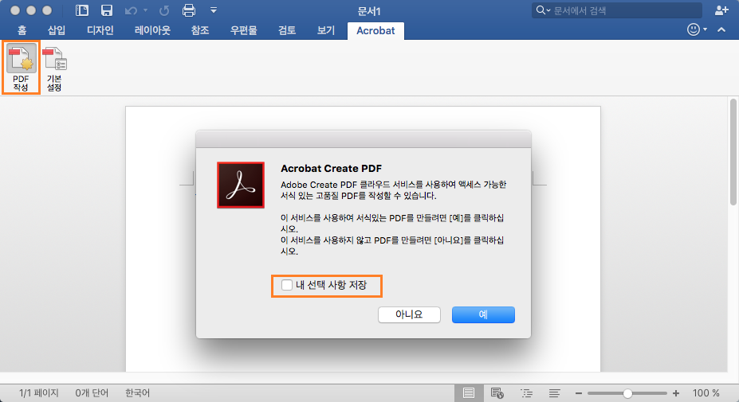Screen dimensions: 739x402
Task: Select the 우편물 tab
Action: [x=244, y=30]
